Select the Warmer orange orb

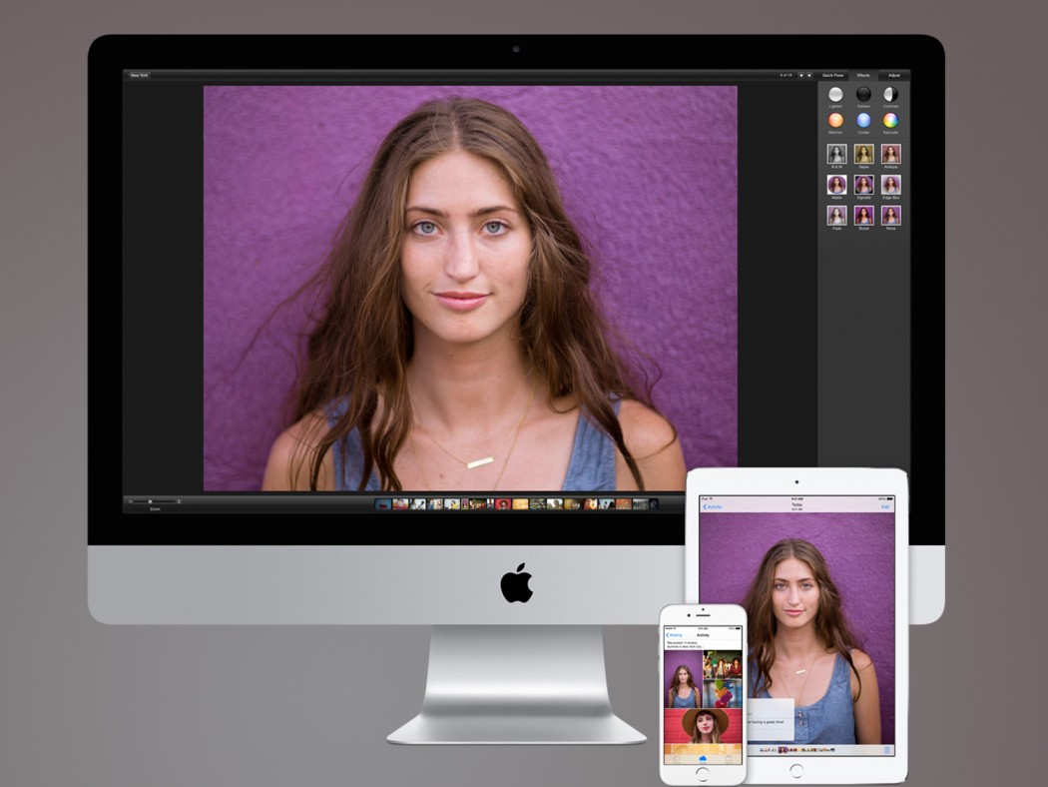835,121
